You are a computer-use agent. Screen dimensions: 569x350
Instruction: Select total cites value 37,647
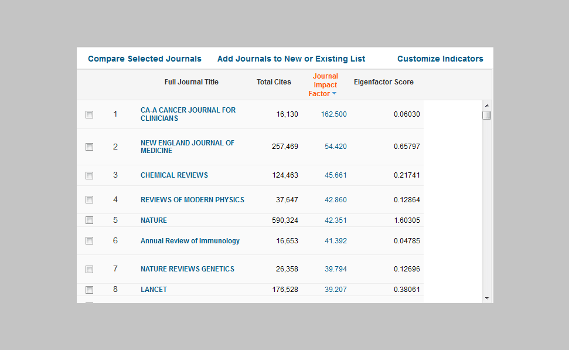click(287, 200)
